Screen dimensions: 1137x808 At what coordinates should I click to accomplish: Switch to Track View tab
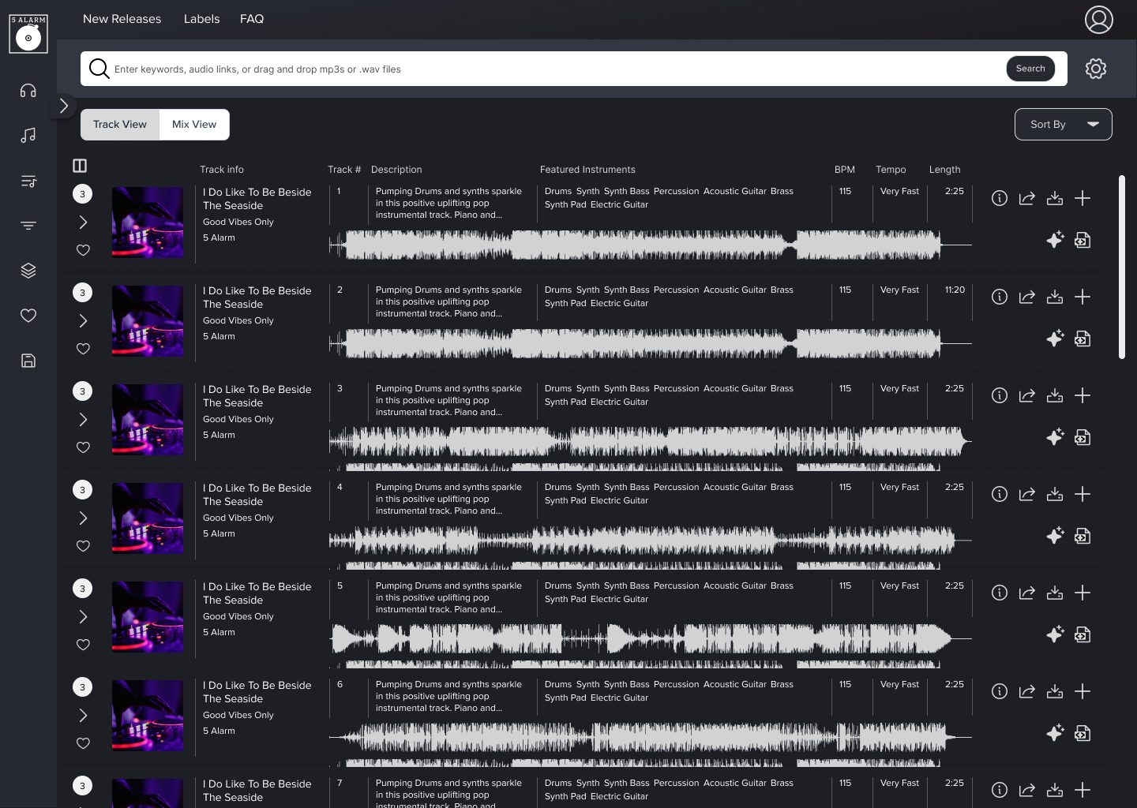[120, 125]
